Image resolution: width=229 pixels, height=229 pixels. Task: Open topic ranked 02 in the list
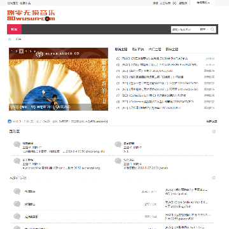[x=160, y=65]
